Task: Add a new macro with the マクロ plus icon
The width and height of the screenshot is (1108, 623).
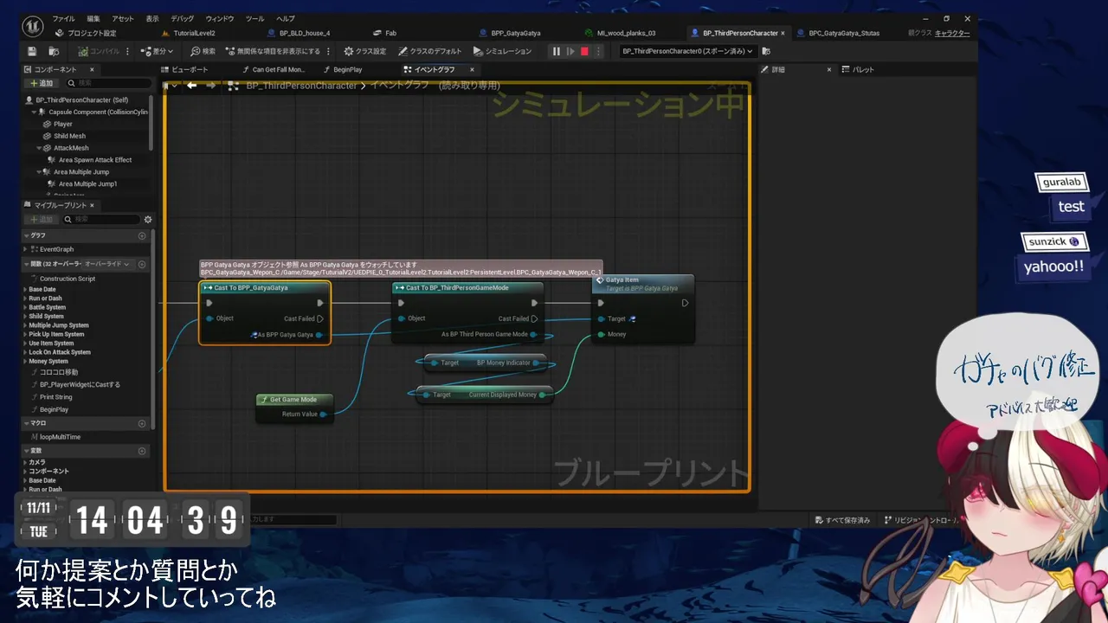Action: [x=142, y=423]
